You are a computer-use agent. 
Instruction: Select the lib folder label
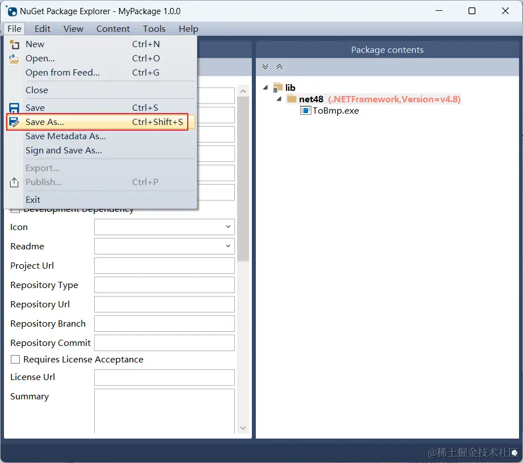[x=290, y=87]
